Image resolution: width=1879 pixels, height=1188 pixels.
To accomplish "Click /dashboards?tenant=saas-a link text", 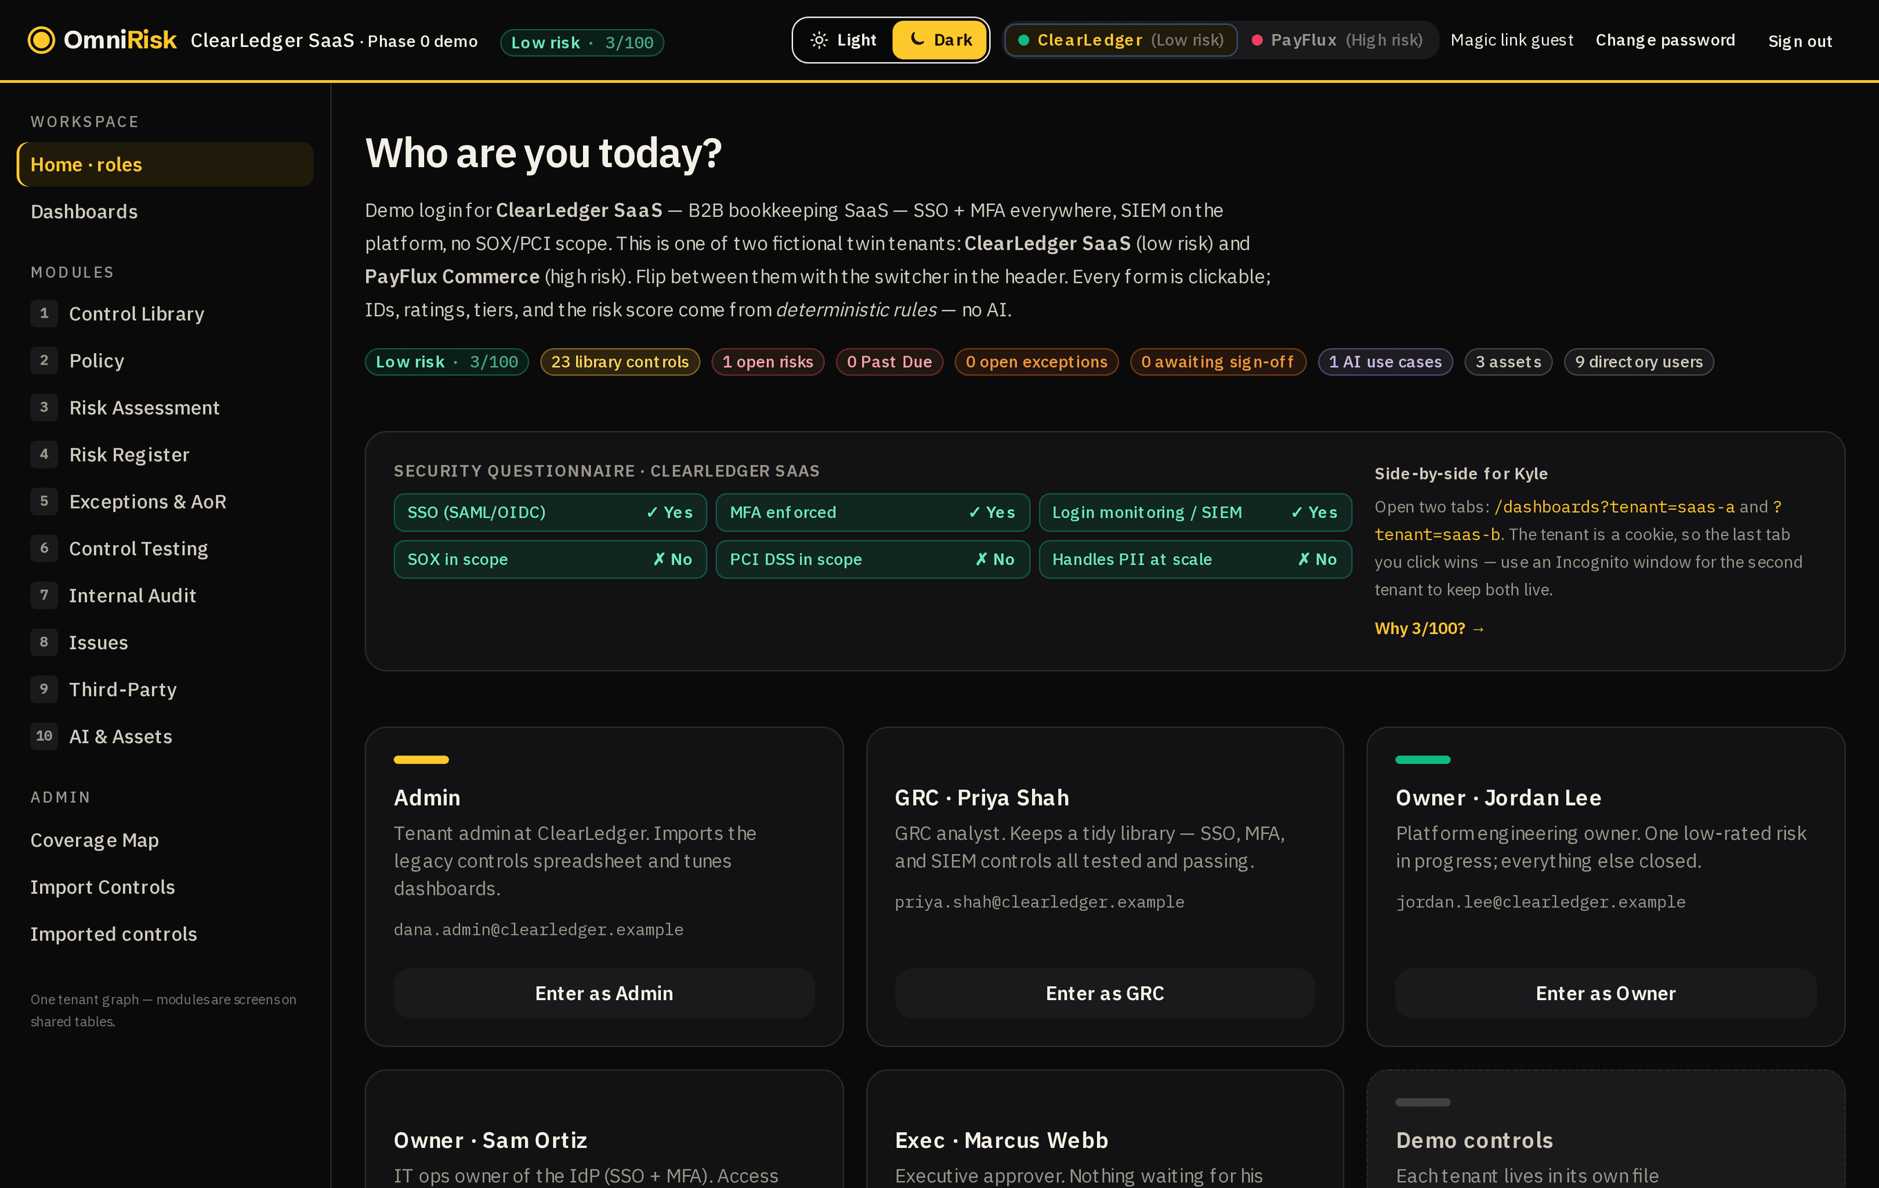I will [1614, 507].
